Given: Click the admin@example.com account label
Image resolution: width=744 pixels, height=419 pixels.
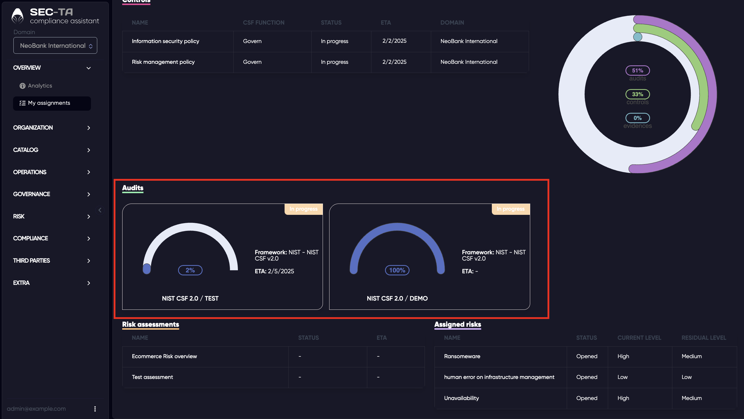Looking at the screenshot, I should 36,409.
